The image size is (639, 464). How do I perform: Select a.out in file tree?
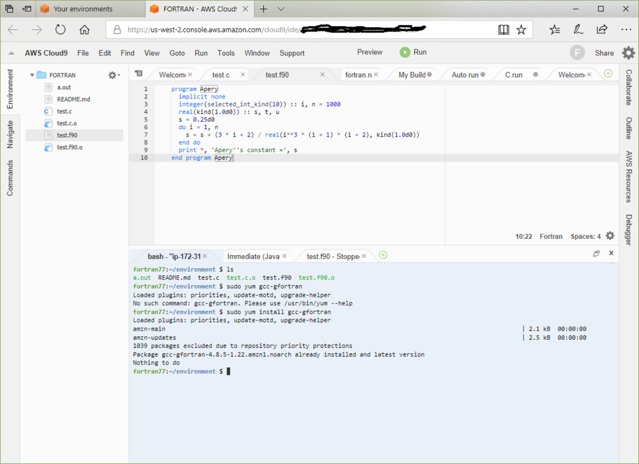click(x=64, y=87)
